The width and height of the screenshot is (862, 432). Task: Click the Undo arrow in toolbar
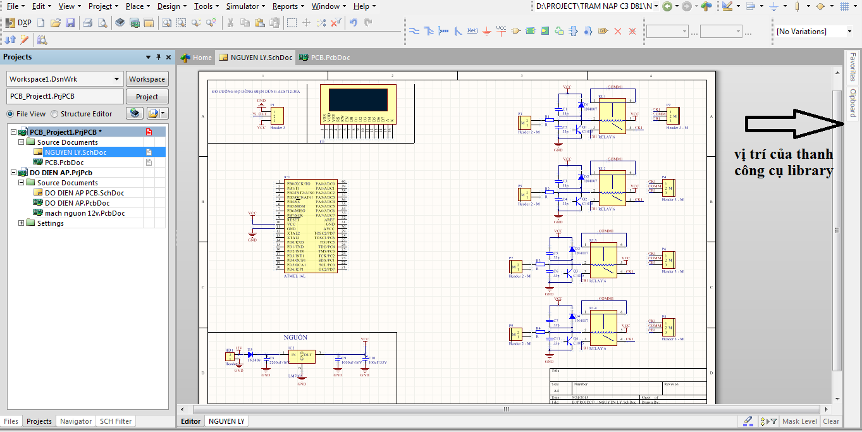click(353, 23)
